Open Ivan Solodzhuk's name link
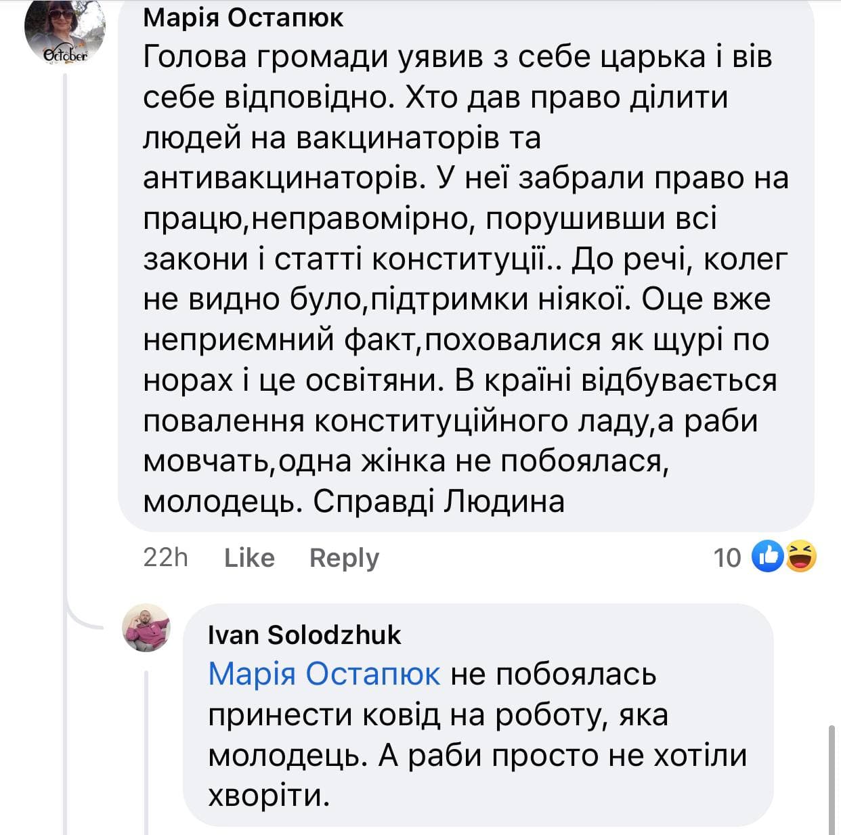 click(304, 635)
